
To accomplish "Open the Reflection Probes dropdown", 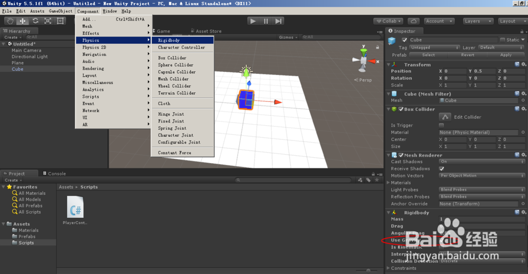I will point(482,196).
